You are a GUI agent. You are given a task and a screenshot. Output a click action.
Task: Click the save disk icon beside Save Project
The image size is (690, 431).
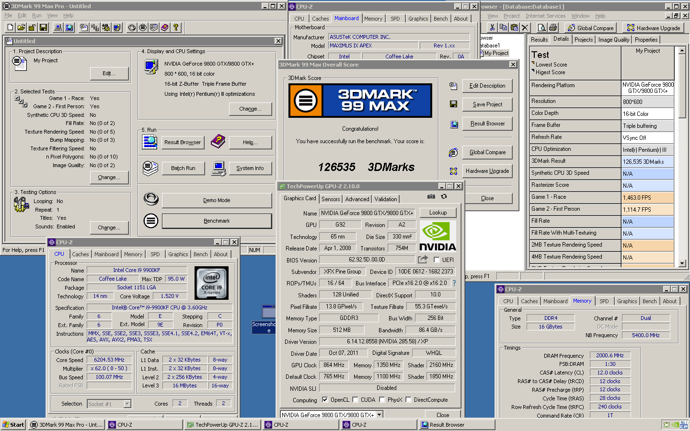pyautogui.click(x=453, y=104)
